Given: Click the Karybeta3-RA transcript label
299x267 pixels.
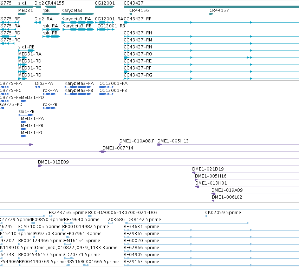Looking at the screenshot, I should click(76, 19).
